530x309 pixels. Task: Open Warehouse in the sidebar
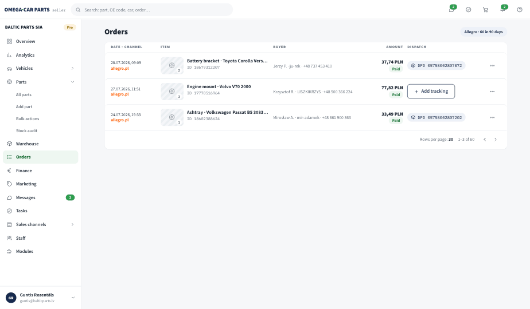tap(41, 144)
